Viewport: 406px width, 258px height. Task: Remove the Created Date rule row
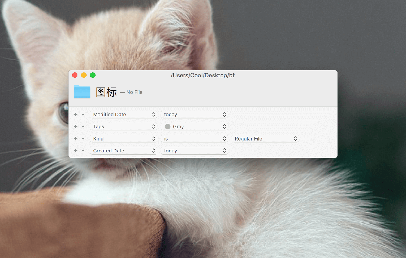point(83,151)
